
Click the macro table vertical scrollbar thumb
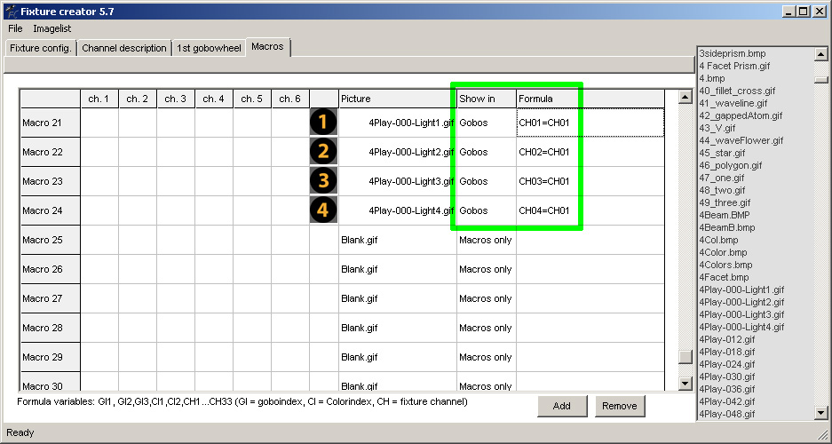pos(685,356)
